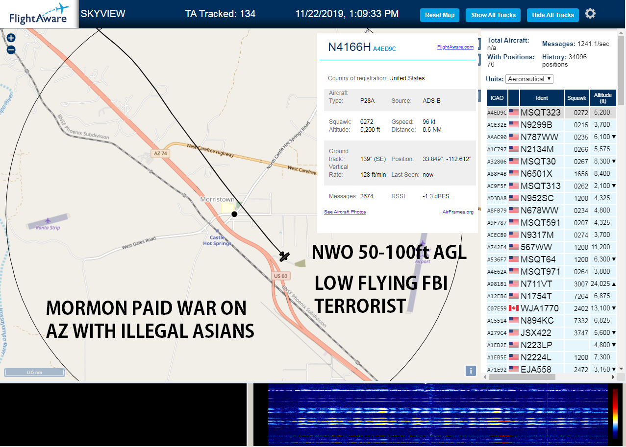
Task: Show all aircraft tracks
Action: (x=493, y=15)
